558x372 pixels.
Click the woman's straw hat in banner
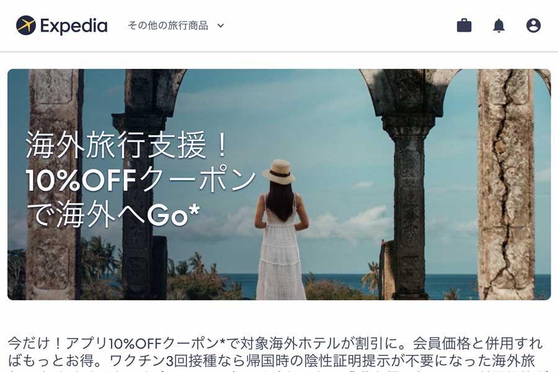tap(279, 171)
